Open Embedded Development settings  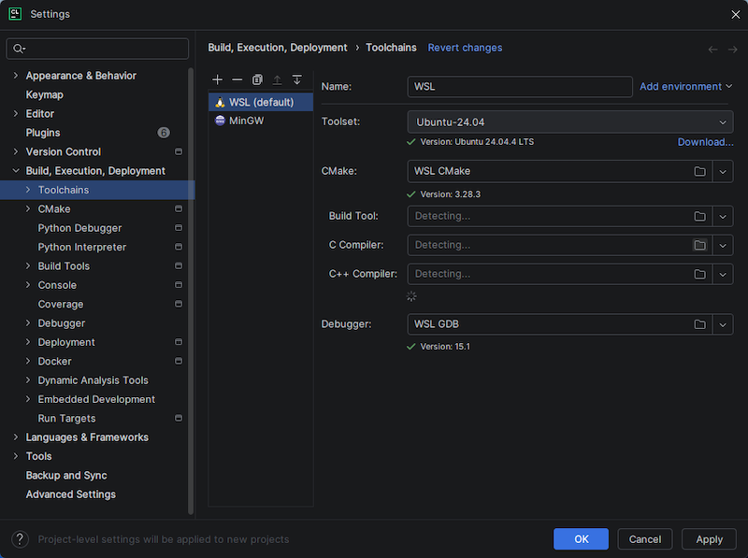coord(96,399)
